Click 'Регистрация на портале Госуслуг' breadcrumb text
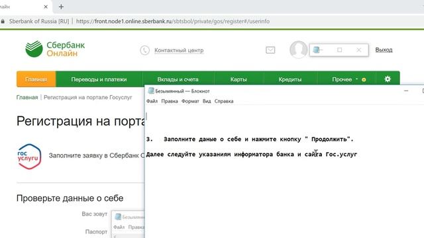 [x=88, y=97]
